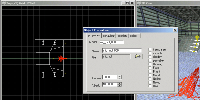The height and width of the screenshot is (100, 200).
Task: Click the Albedo value input field
Action: tap(109, 84)
